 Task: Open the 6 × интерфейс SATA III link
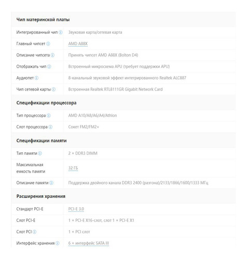89,243
